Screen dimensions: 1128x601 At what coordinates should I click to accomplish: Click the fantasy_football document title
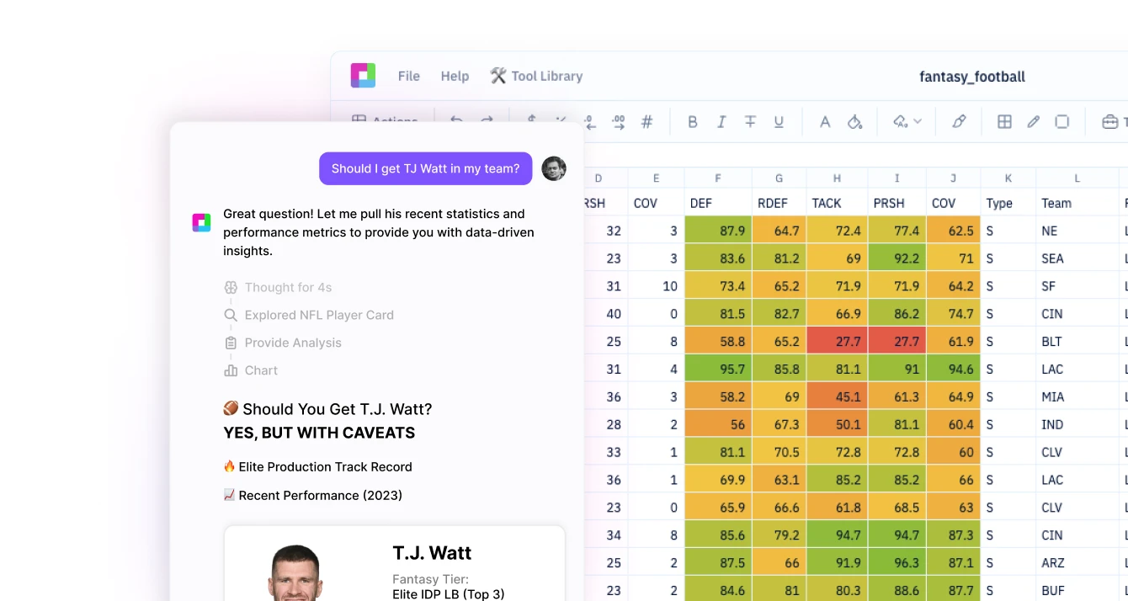(x=972, y=77)
